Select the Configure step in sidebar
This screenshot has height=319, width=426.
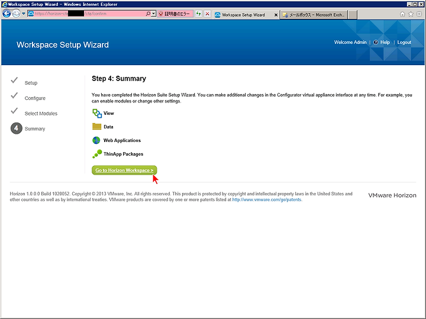(x=35, y=98)
